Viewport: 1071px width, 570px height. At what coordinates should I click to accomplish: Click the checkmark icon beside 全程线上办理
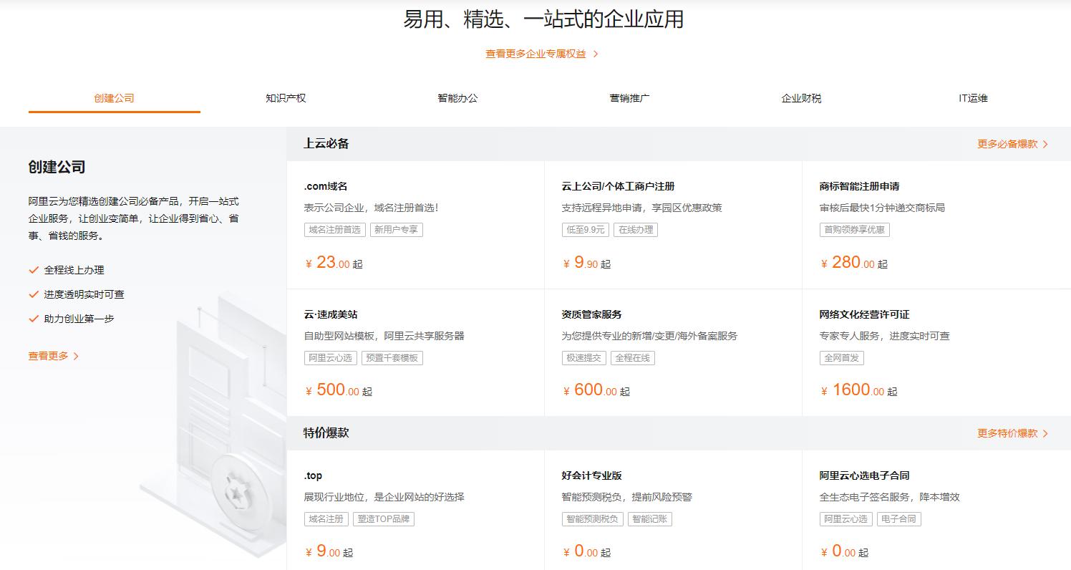pos(34,270)
